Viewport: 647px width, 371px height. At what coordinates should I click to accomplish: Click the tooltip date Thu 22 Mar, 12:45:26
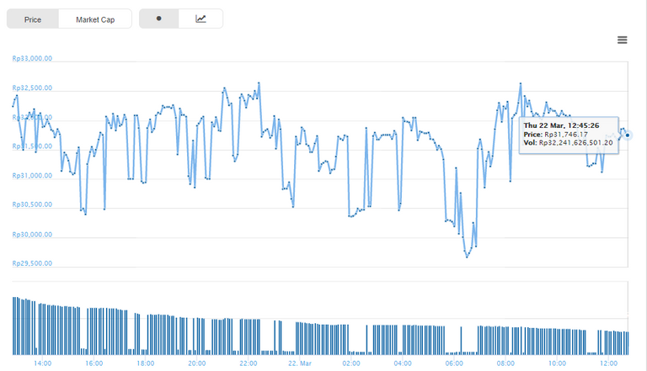point(561,125)
